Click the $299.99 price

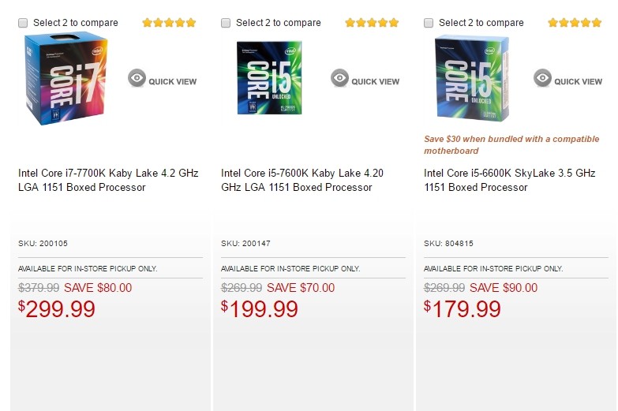coord(57,309)
